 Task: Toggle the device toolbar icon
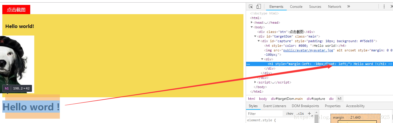click(259, 7)
